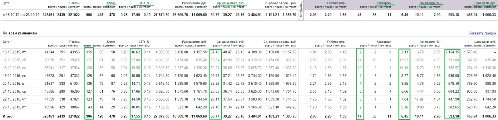This screenshot has height=120, width=498.
Task: Sort campaigns table by Цена цели всего
Action: coord(468,46)
